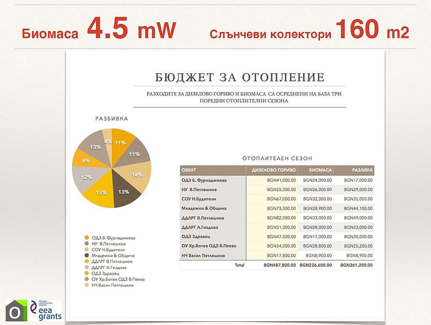Screen dimensions: 431x325
Task: Select the 8% pie chart slice
Action: [86, 160]
